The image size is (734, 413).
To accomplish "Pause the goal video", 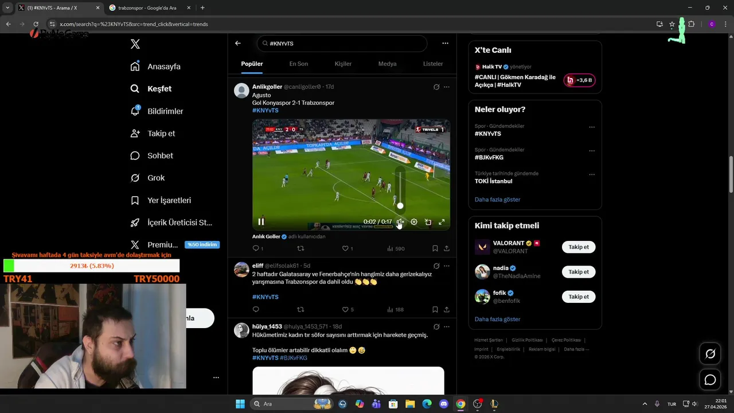I will pos(261,222).
